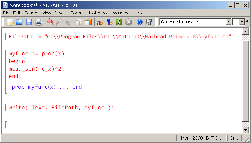The image size is (251, 143).
Task: Save the notebook with the floppy icon
Action: coord(29,22)
